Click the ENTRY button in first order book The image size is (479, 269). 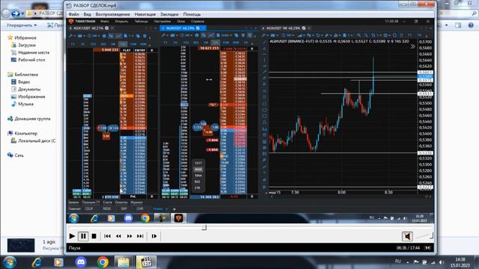click(140, 50)
